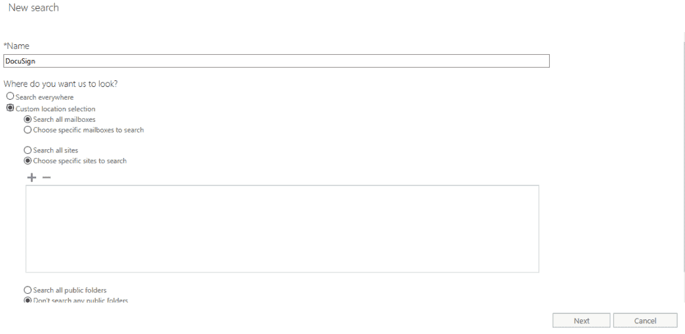Image resolution: width=685 pixels, height=334 pixels.
Task: Click the "Search all public folders" label text
Action: tap(70, 290)
